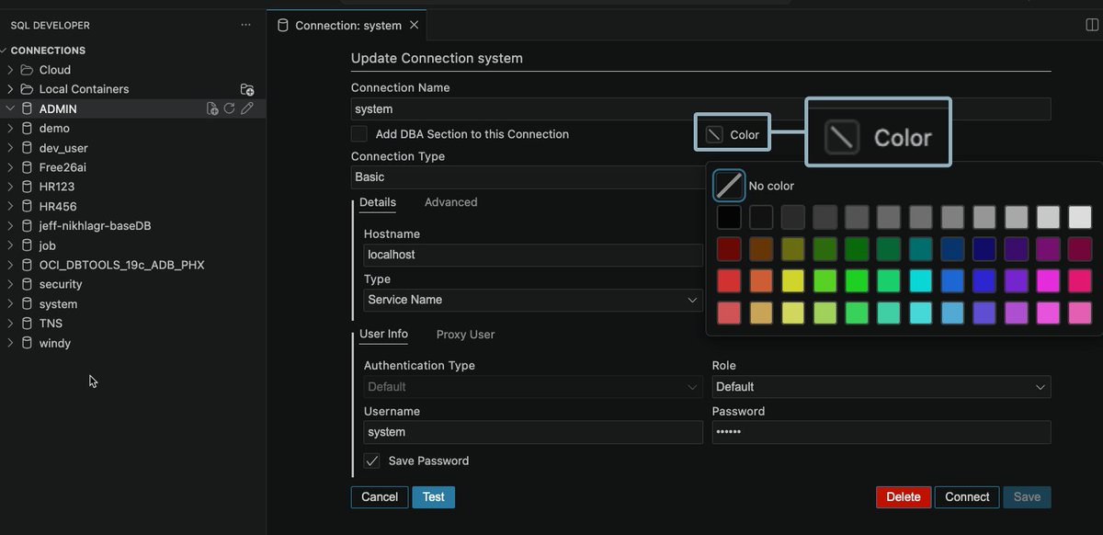Select the User Info tab
The width and height of the screenshot is (1103, 535).
pos(383,334)
